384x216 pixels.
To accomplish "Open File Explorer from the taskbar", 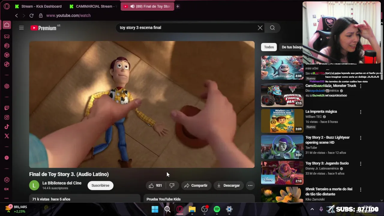I will [192, 209].
